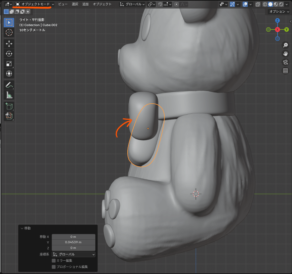Click the zoom magnifier viewport icon

coord(285,45)
